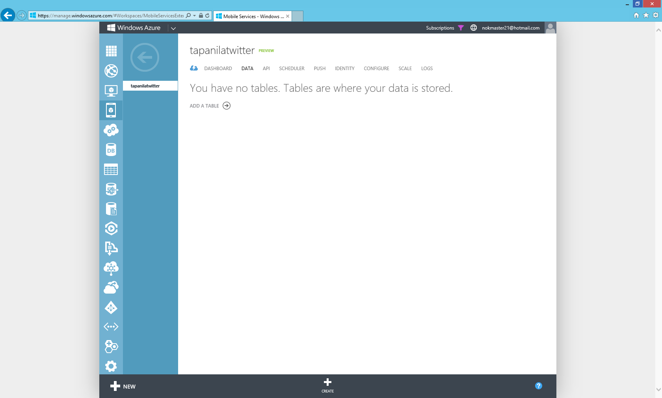Open Media Services play icon
The width and height of the screenshot is (662, 398).
point(111,229)
